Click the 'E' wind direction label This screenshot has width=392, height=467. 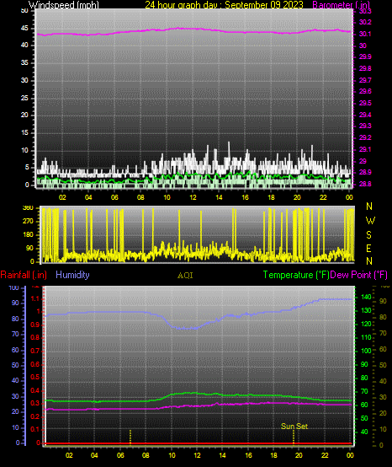click(x=368, y=249)
